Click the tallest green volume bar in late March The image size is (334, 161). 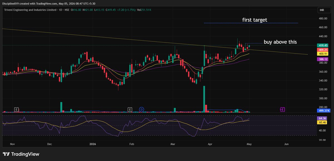[x=204, y=99]
